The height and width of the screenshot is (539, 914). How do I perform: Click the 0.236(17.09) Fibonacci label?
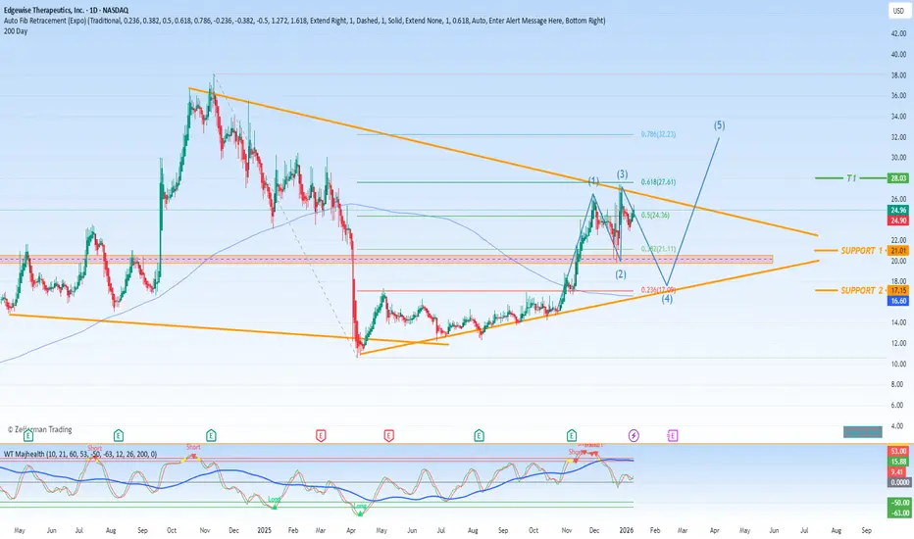pos(658,290)
